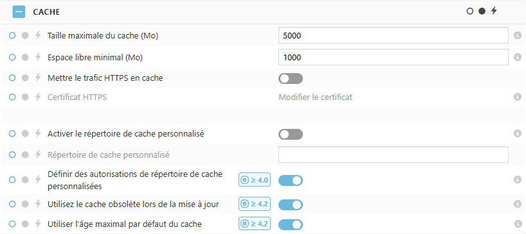Viewport: 526px width, 234px height.
Task: Set gray dot flag for Utilisez le cache obsolète
Action: (x=25, y=204)
